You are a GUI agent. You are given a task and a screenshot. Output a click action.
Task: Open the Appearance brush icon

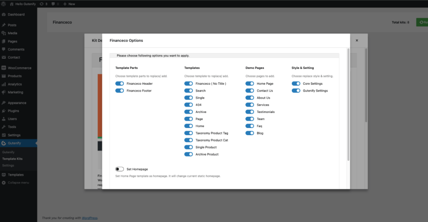(4, 103)
